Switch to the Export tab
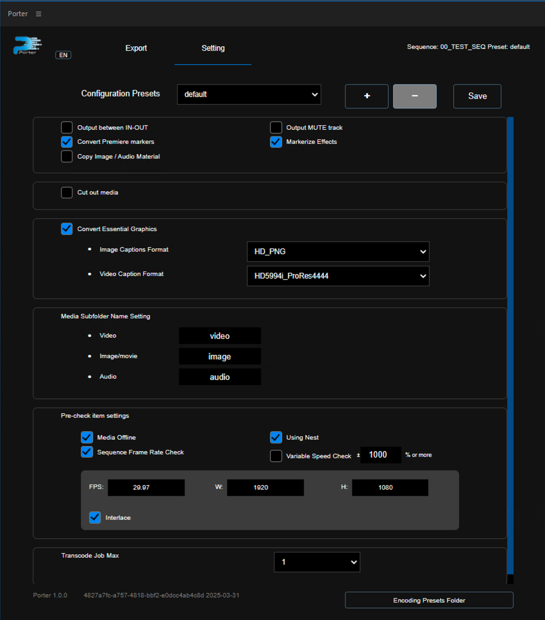This screenshot has width=545, height=620. 136,48
